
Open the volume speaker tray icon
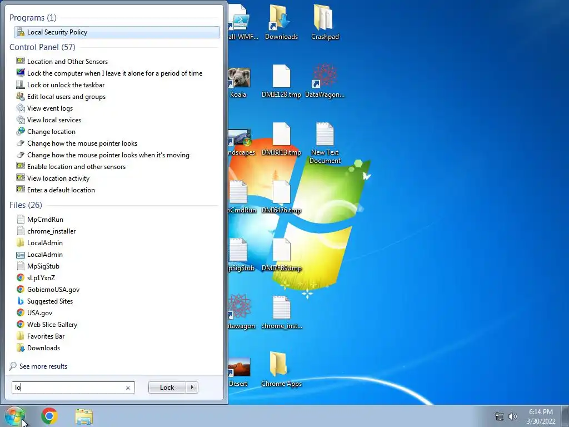pos(513,416)
